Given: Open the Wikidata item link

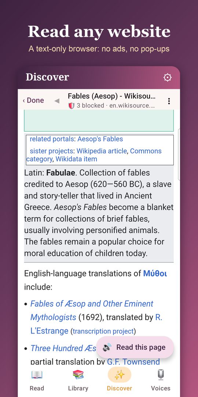Looking at the screenshot, I should 76,159.
